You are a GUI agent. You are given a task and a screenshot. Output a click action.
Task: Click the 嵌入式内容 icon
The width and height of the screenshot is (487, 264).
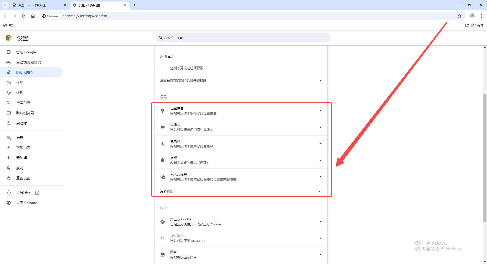[163, 177]
